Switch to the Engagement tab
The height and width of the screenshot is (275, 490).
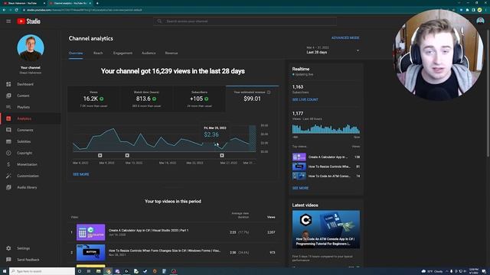tap(122, 53)
